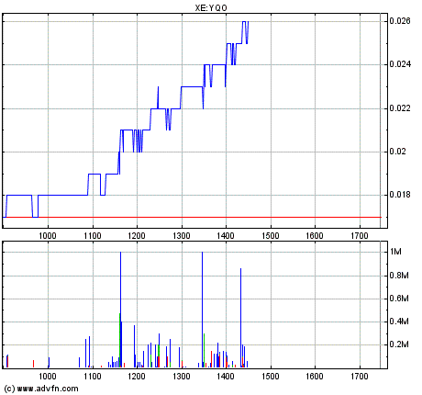This screenshot has width=422, height=395.
Task: Click the red previous-close line in price chart
Action: (192, 217)
